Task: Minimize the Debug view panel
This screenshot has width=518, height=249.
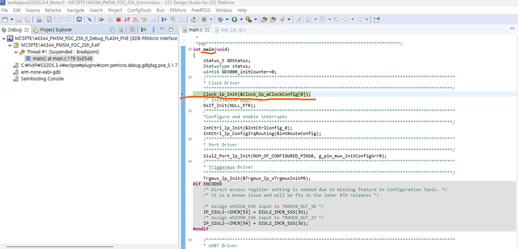Action: [x=162, y=28]
